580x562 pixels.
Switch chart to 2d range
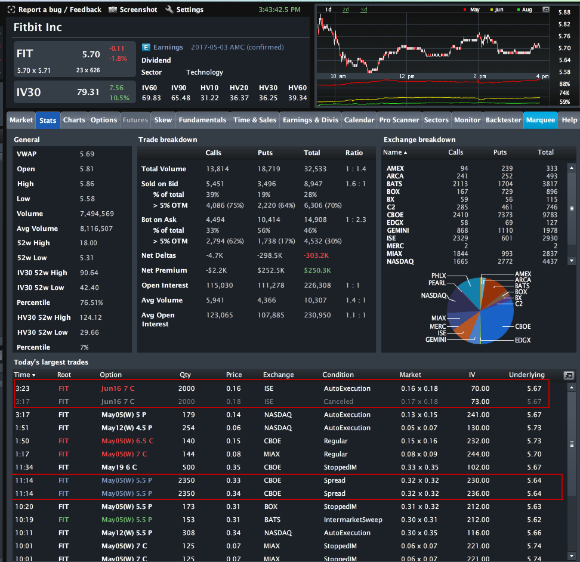(345, 10)
